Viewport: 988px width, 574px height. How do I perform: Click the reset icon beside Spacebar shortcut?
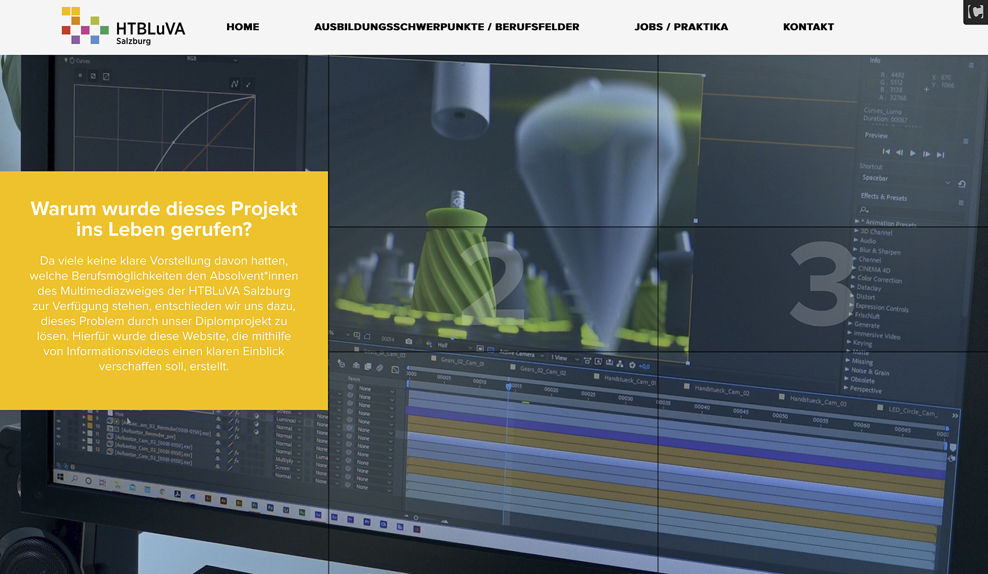tap(962, 184)
